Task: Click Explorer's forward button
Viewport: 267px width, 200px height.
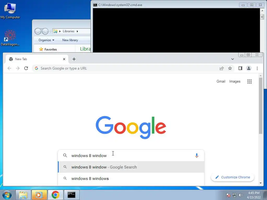Action: pyautogui.click(x=45, y=31)
